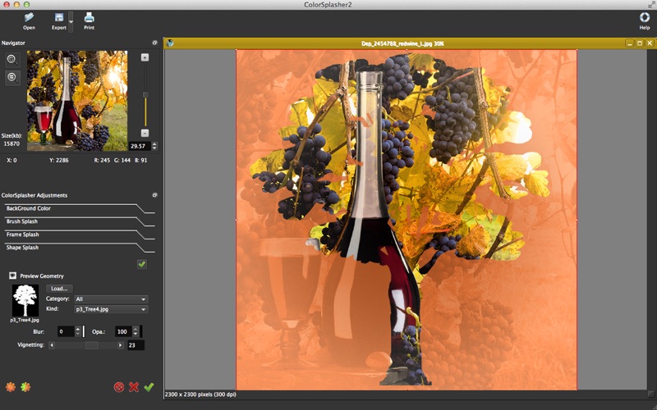657x410 pixels.
Task: Adjust the vertical zoom slider handle
Action: click(145, 95)
